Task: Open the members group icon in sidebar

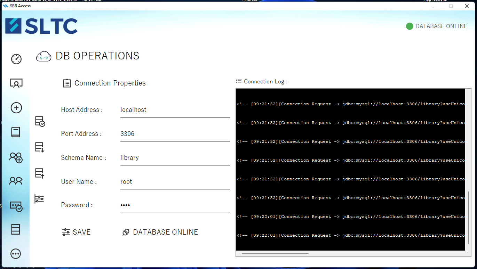Action: [x=16, y=181]
